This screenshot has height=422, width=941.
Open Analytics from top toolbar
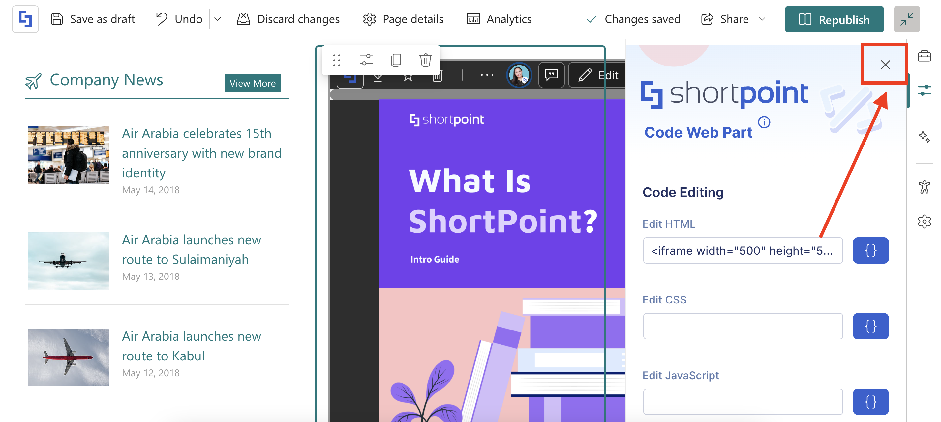(x=499, y=19)
